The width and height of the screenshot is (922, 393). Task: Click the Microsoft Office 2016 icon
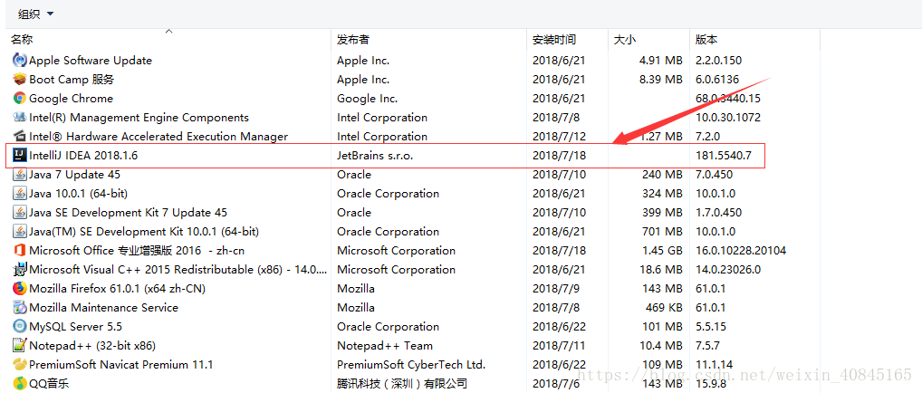(x=19, y=250)
